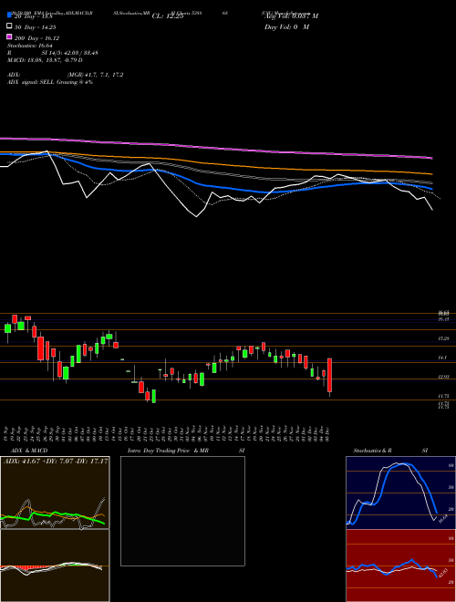Open the MACD histogram chart panel
This screenshot has width=456, height=602.
55,566
